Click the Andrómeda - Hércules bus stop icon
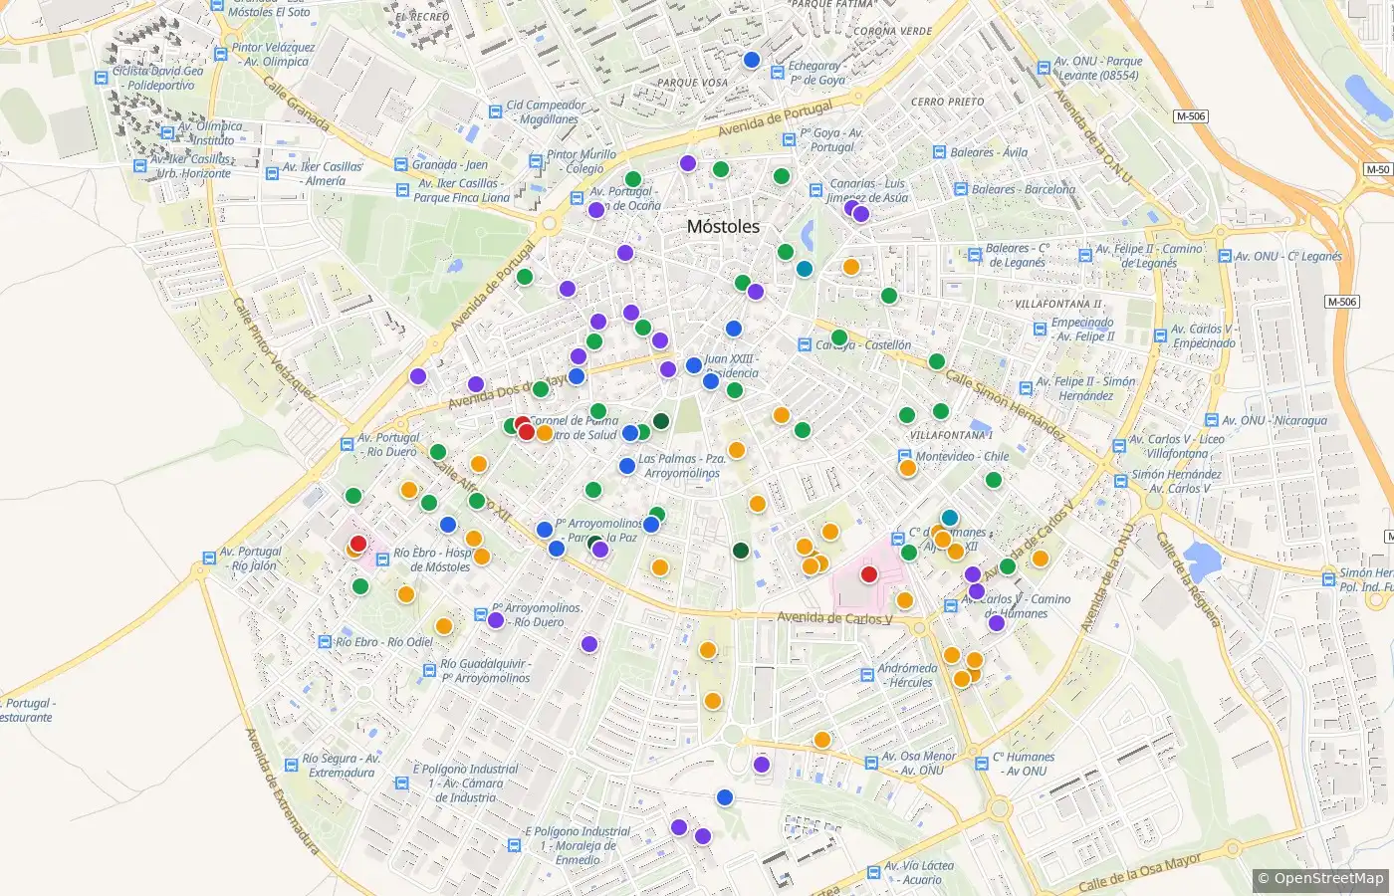Screen dimensions: 1394x896 (866, 676)
